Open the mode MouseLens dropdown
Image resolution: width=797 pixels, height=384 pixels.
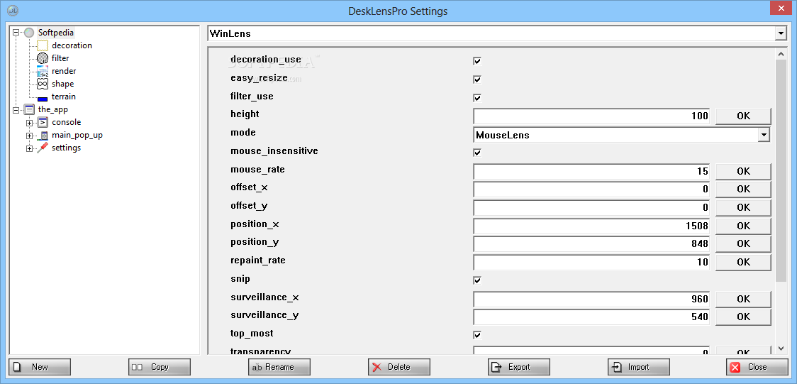click(x=763, y=135)
